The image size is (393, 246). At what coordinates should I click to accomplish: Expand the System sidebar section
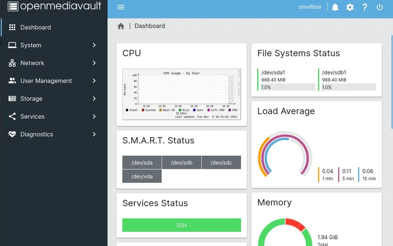94,45
